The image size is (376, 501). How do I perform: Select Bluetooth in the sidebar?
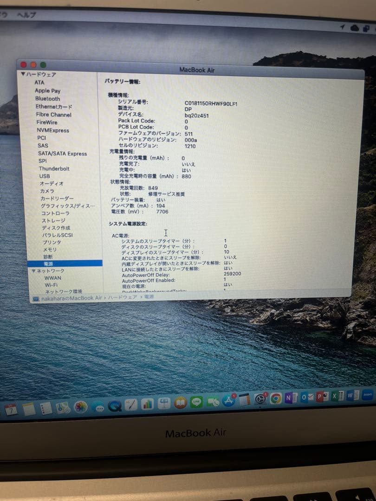47,99
